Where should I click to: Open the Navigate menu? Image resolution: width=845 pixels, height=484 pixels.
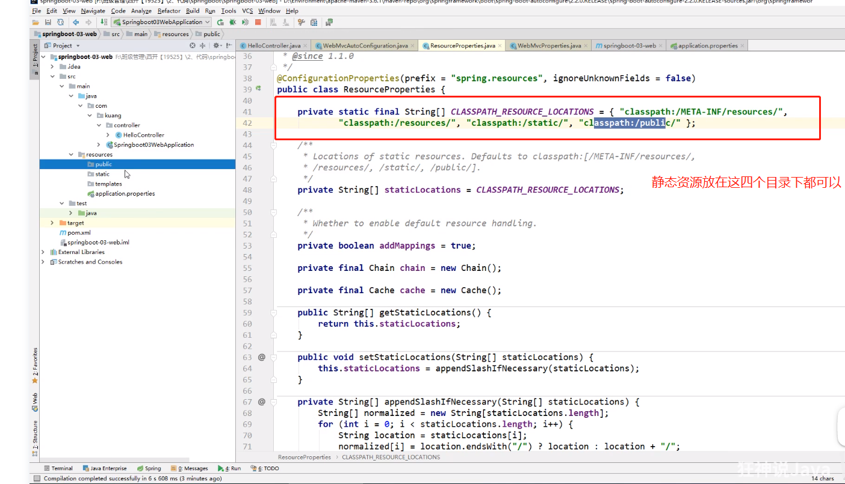pyautogui.click(x=93, y=11)
